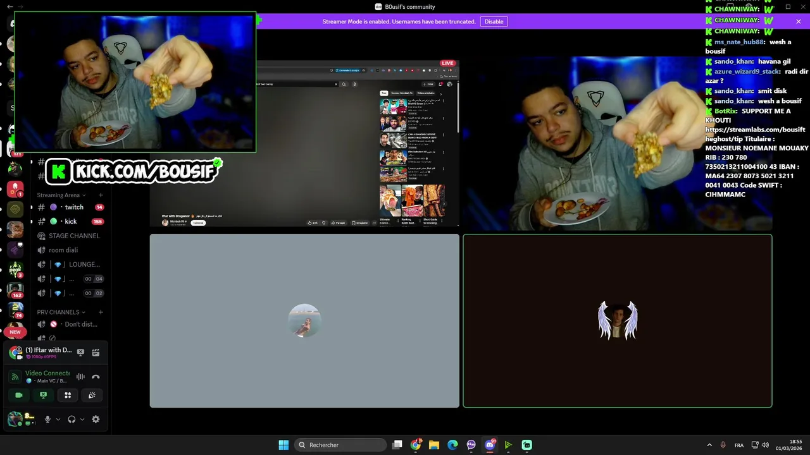Open Microsoft Edge from taskbar

[452, 445]
